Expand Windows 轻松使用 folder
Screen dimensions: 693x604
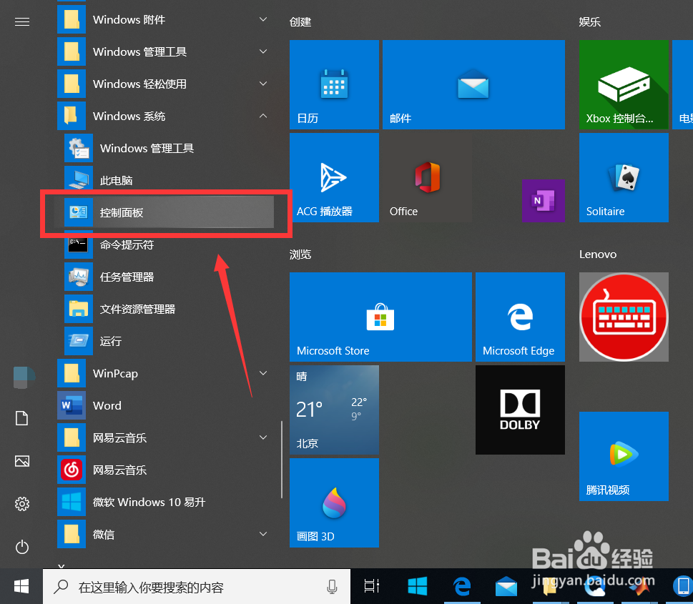[x=263, y=84]
